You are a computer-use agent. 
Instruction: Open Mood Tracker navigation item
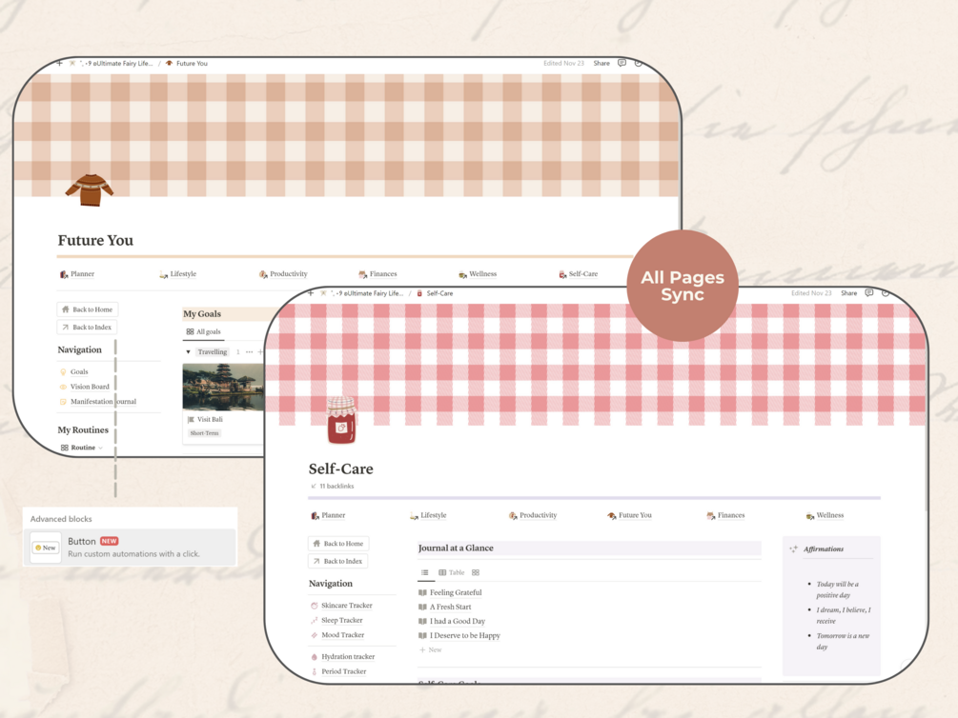(337, 635)
